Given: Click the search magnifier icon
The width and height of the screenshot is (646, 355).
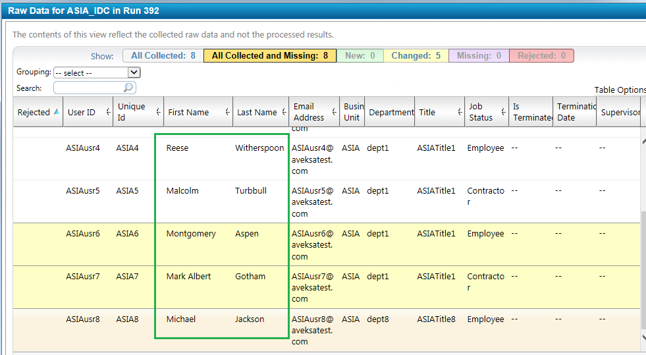Looking at the screenshot, I should pos(128,88).
